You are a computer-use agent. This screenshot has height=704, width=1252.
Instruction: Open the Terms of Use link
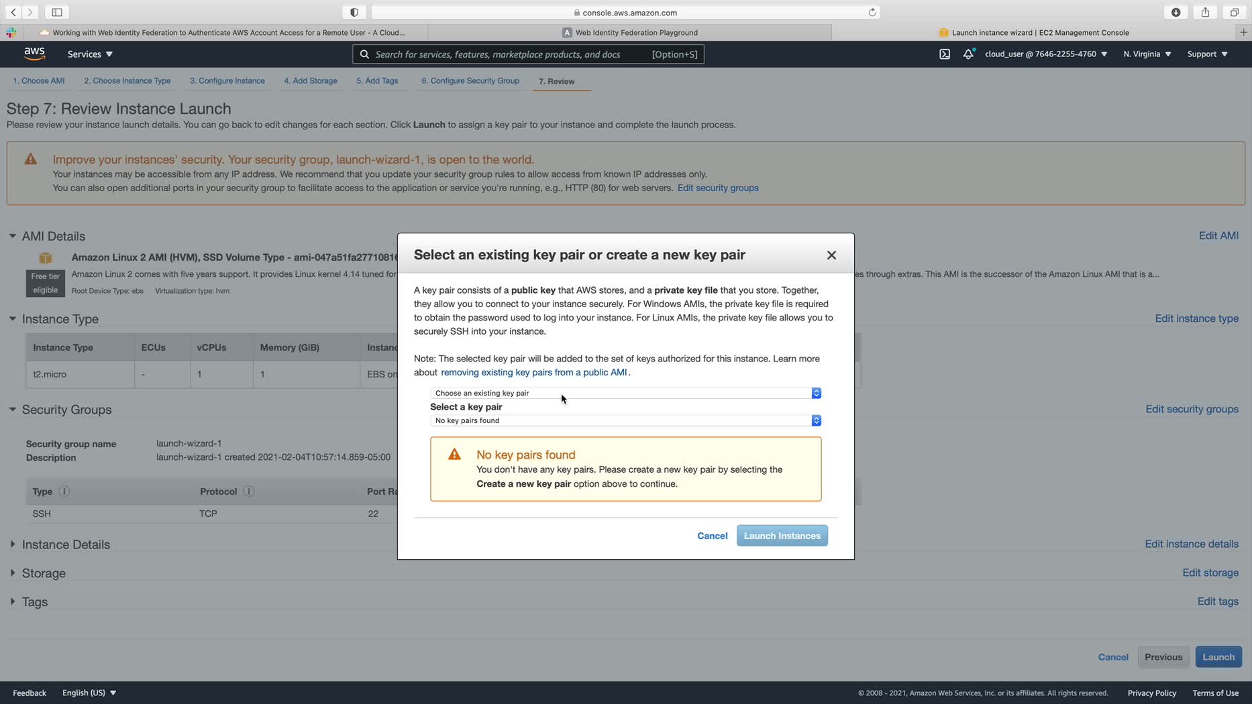click(1215, 693)
